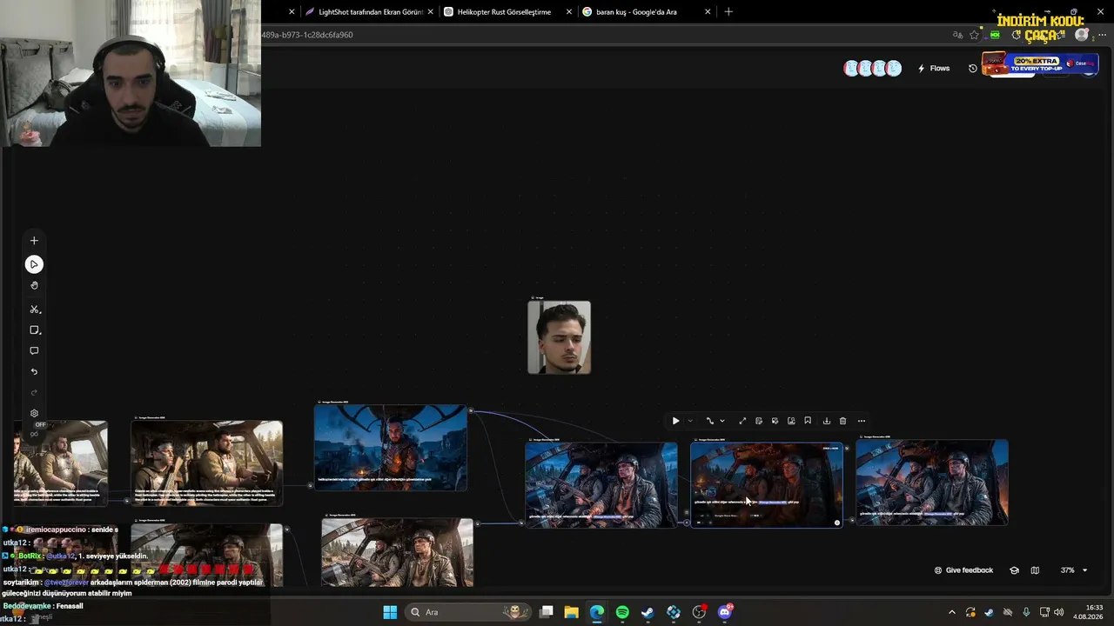Open Steam from taskbar
1114x626 pixels.
coord(648,612)
